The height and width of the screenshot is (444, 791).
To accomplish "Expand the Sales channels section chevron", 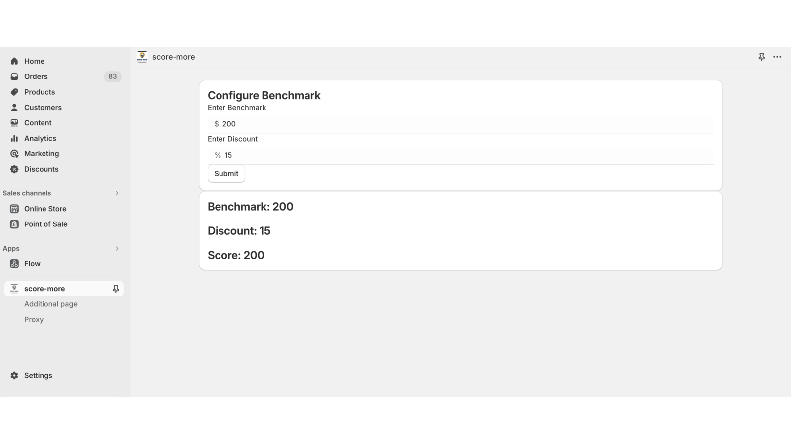I will click(x=117, y=193).
